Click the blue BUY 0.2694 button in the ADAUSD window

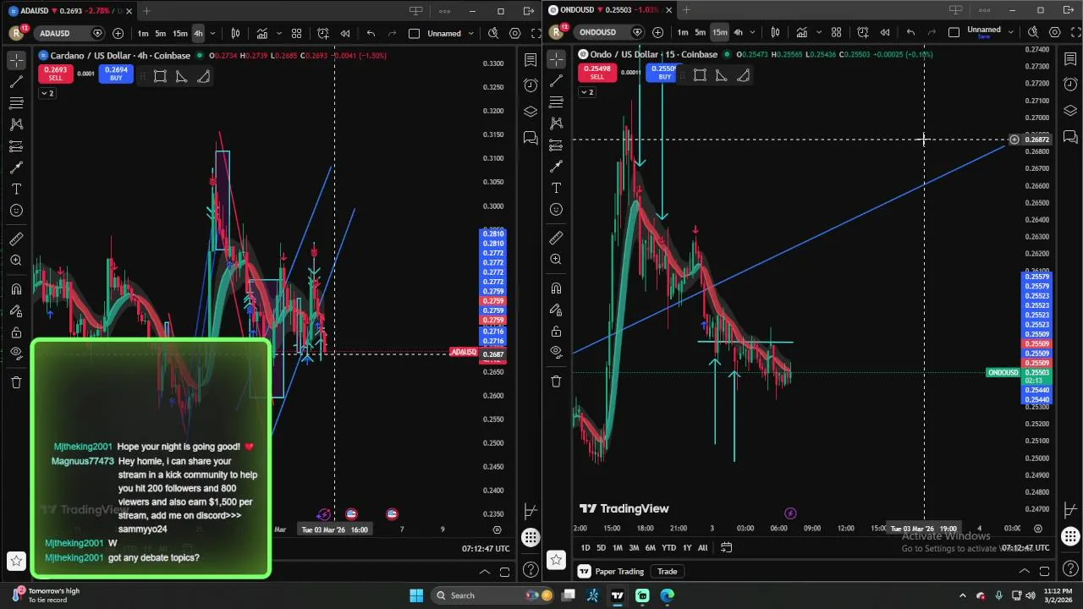[116, 74]
